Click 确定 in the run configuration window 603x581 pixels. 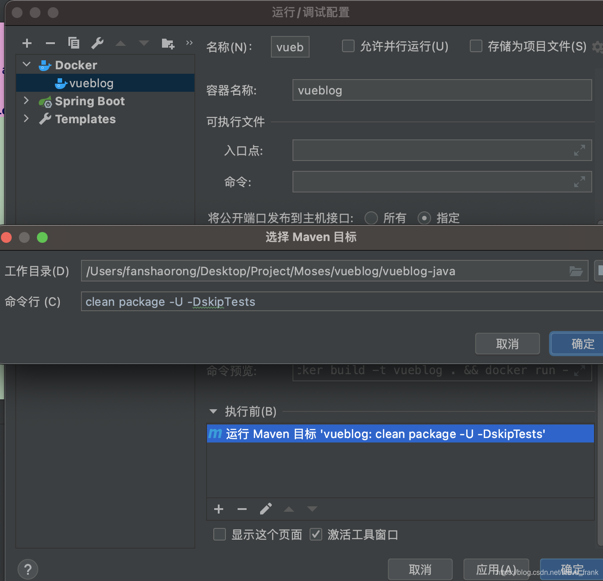571,570
